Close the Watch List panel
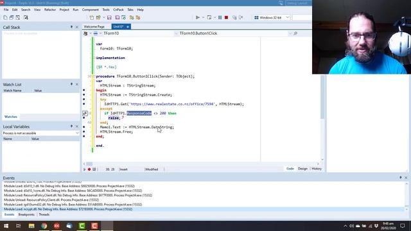Image resolution: width=411 pixels, height=231 pixels. [77, 84]
